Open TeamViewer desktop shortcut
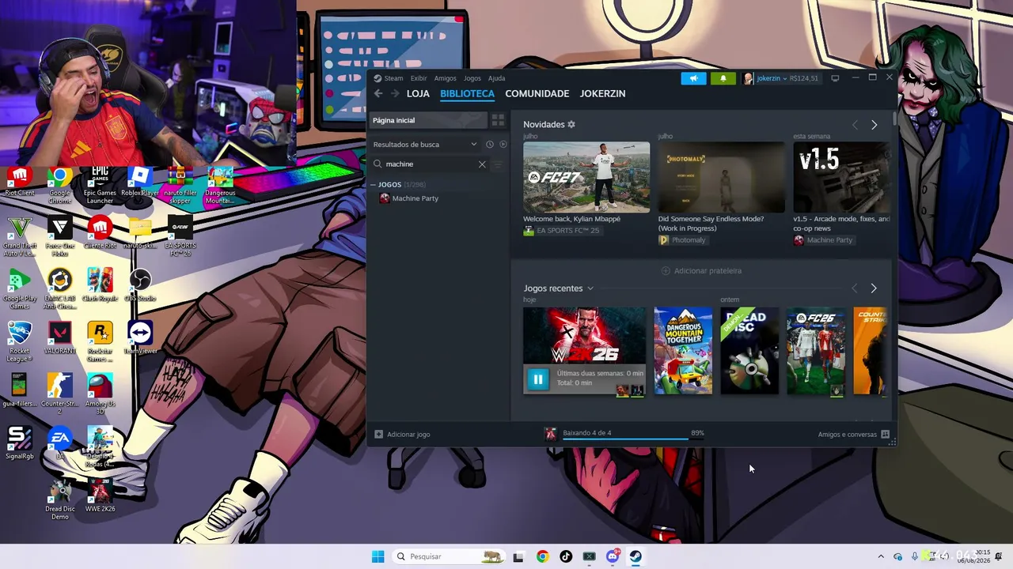Image resolution: width=1013 pixels, height=569 pixels. [140, 338]
